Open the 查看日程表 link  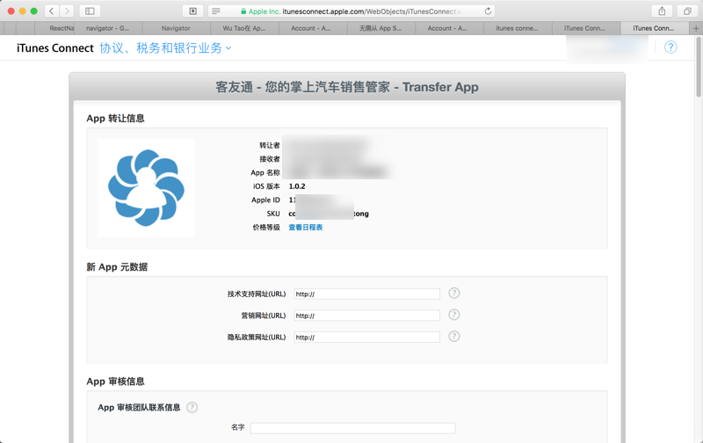pyautogui.click(x=305, y=228)
